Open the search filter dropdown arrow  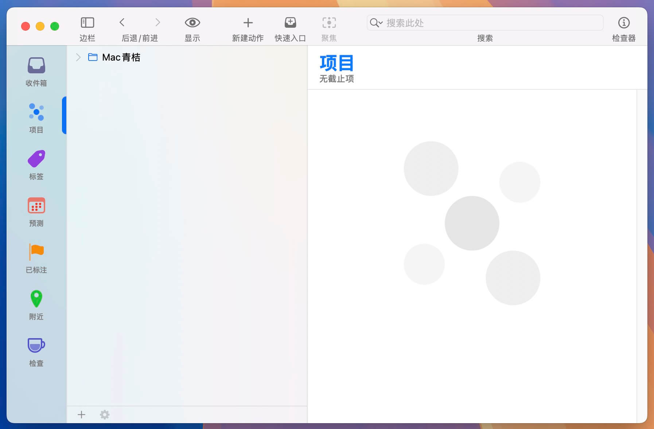pyautogui.click(x=380, y=23)
